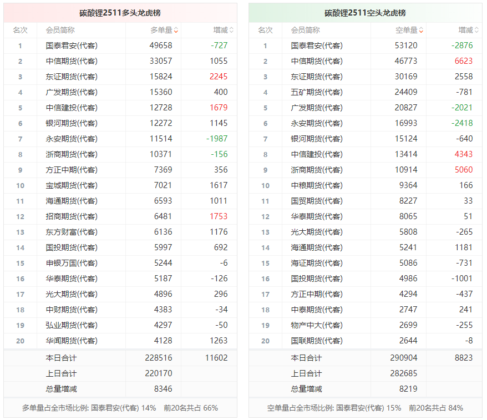Select 国泰君安(代客) in short table
487x420 pixels.
click(317, 45)
